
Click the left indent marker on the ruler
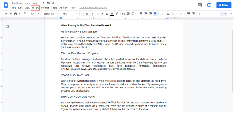point(61,18)
